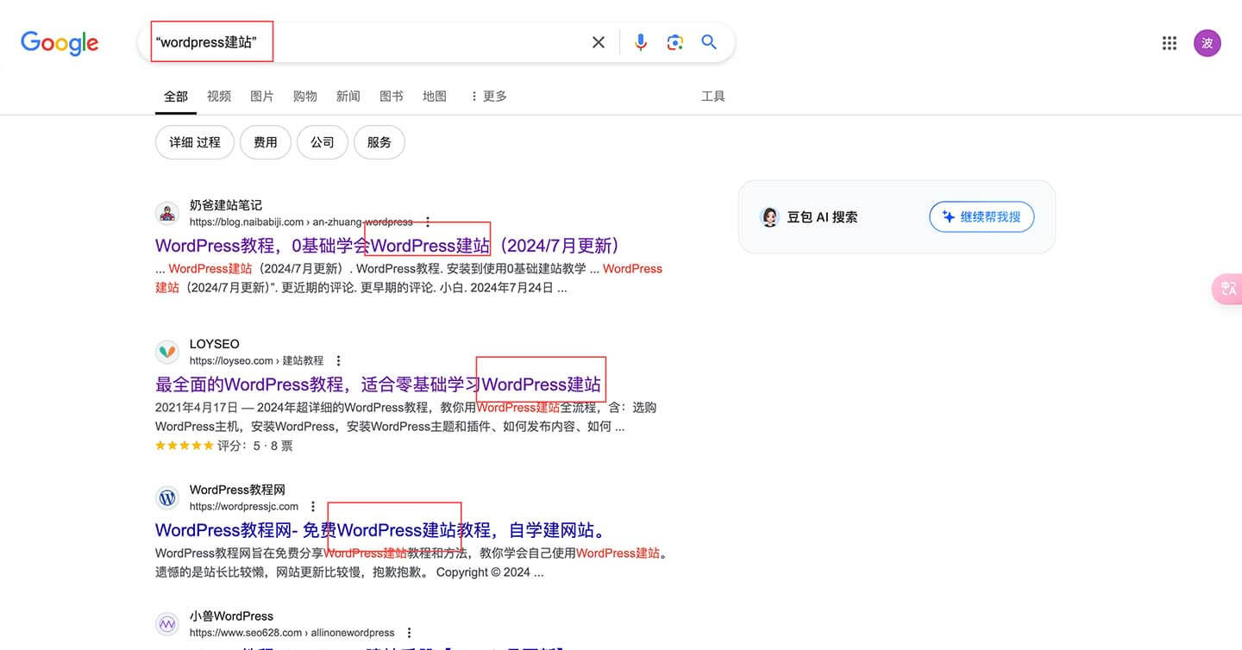Open the purple account avatar
The width and height of the screenshot is (1242, 650).
[1207, 43]
